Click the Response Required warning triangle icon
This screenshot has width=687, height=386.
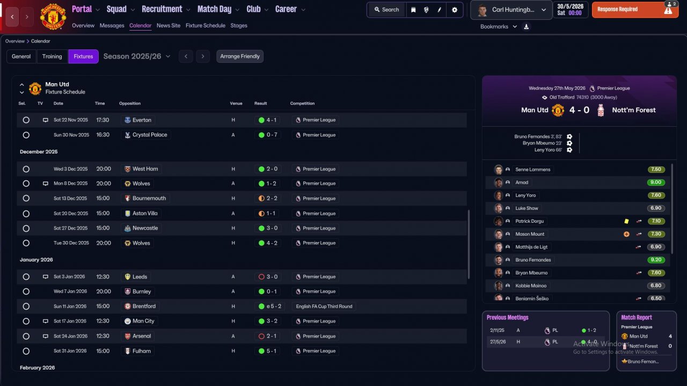[668, 10]
